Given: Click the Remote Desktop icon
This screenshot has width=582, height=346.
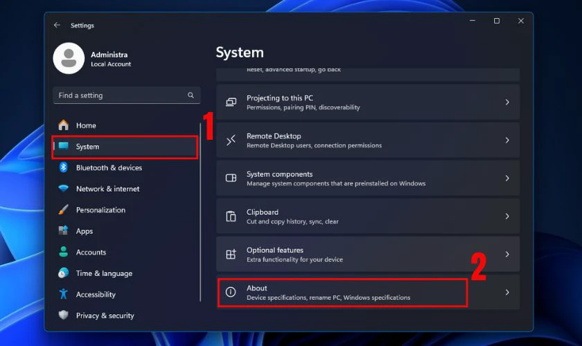Looking at the screenshot, I should (x=231, y=140).
